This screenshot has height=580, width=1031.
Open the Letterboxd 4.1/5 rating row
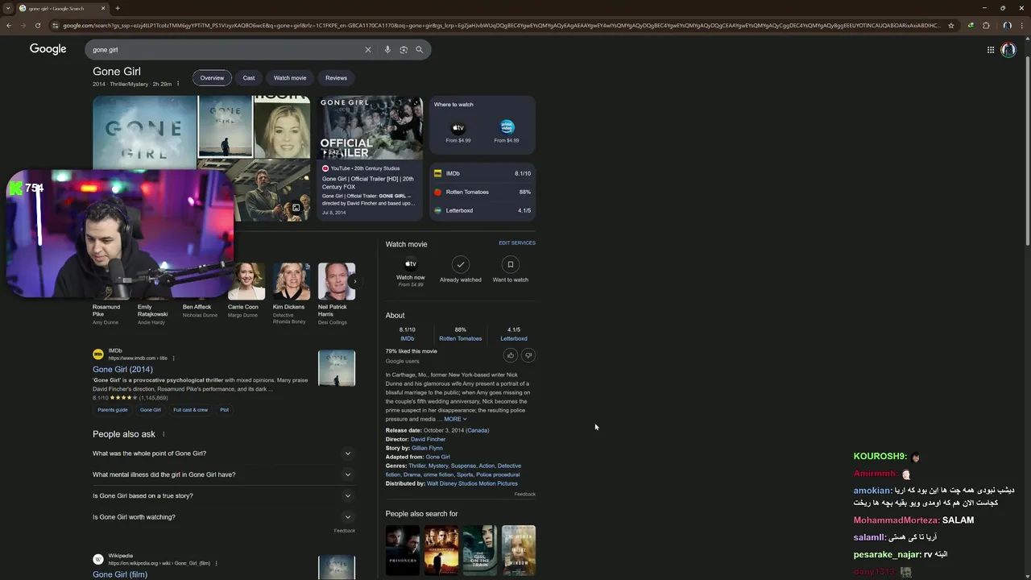tap(482, 210)
